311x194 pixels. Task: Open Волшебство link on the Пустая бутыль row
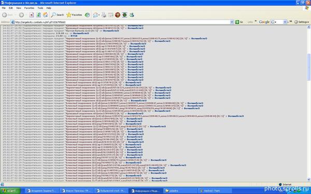(x=111, y=31)
